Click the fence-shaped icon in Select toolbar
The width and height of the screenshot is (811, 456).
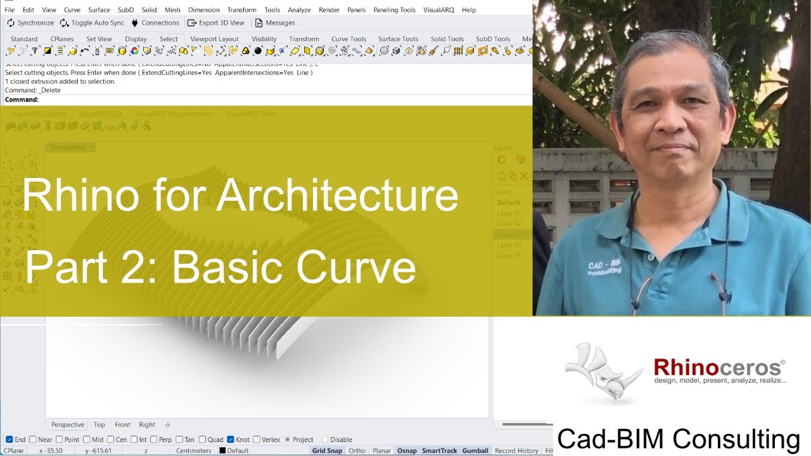[459, 51]
